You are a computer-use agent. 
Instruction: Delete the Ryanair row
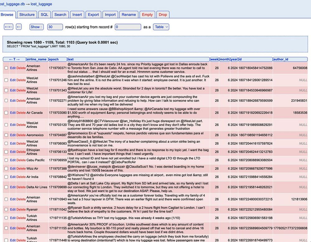coord(21,209)
